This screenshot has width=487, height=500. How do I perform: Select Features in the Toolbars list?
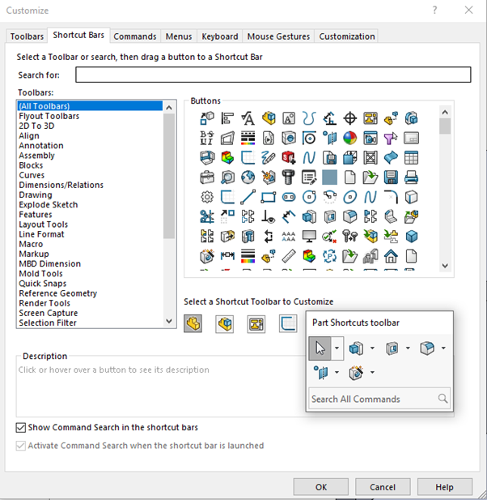36,215
